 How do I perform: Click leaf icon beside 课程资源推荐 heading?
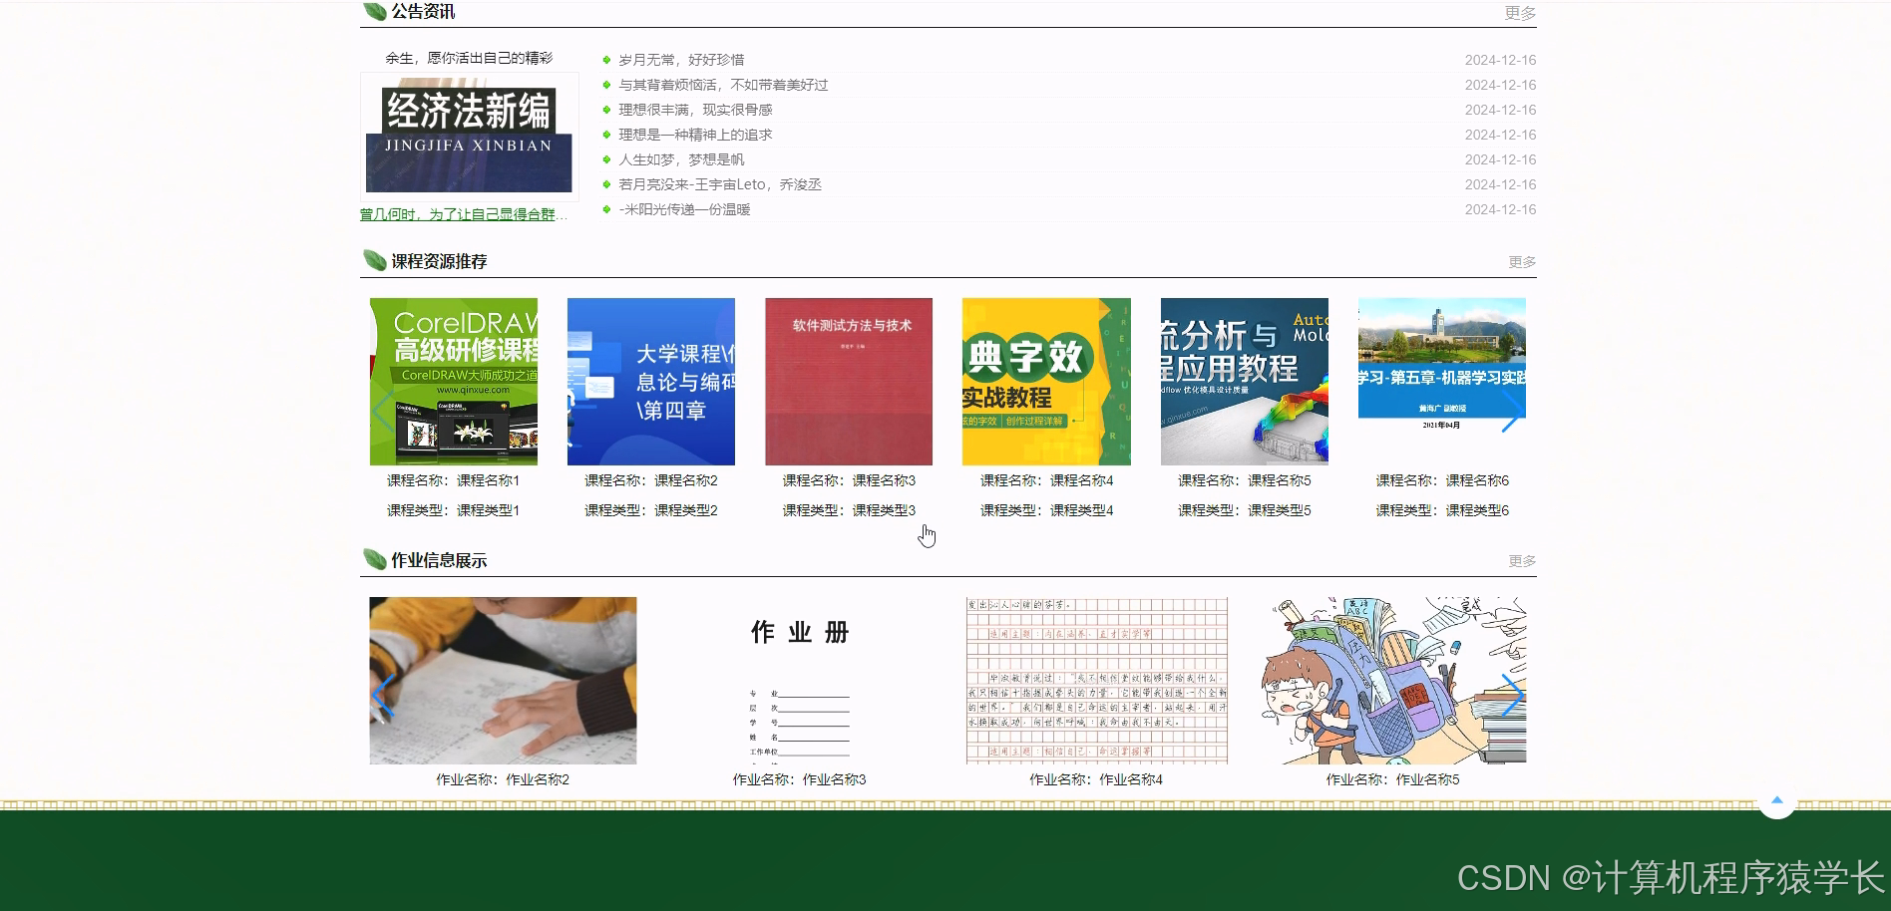pos(373,260)
